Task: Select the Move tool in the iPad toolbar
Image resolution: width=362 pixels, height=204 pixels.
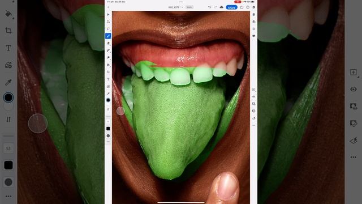Action: [108, 15]
